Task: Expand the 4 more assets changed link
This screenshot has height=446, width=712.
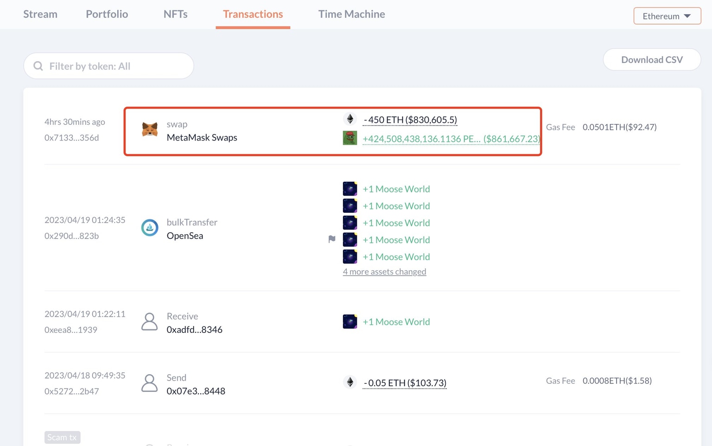Action: [384, 272]
